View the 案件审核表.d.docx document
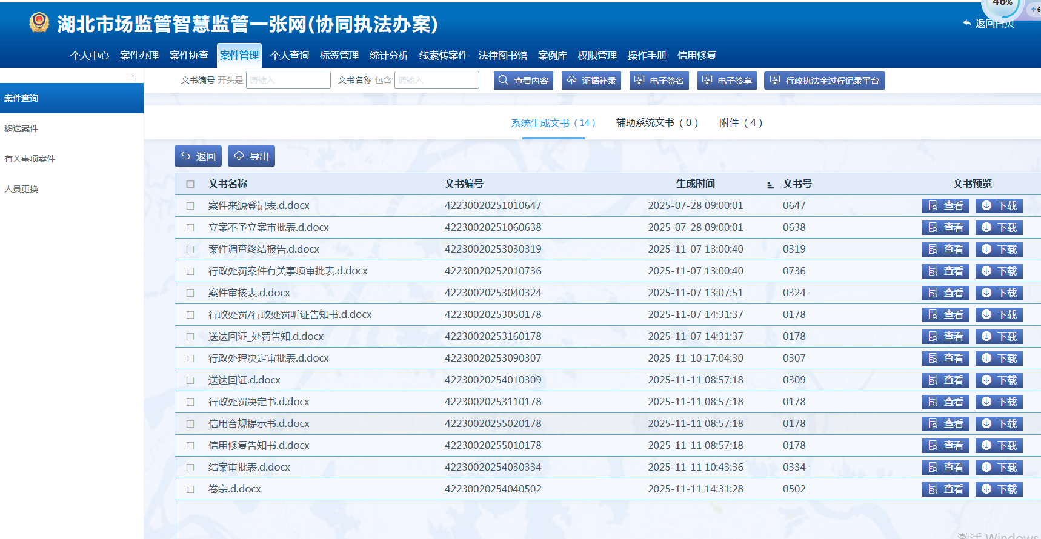This screenshot has height=539, width=1041. 945,293
